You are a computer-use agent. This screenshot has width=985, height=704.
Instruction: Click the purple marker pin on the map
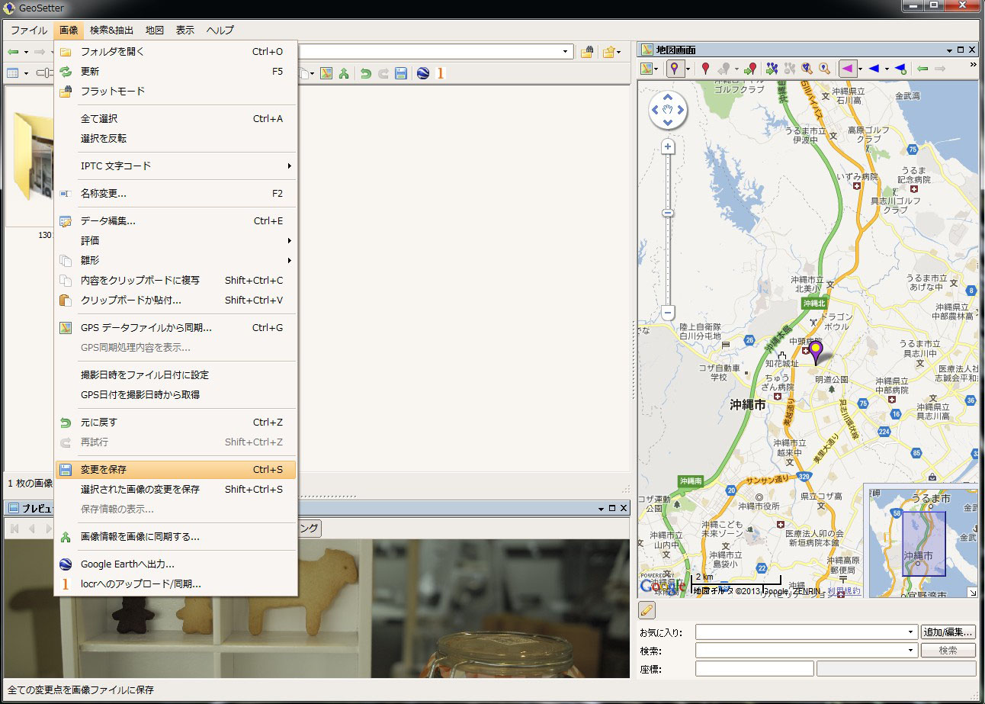click(816, 352)
